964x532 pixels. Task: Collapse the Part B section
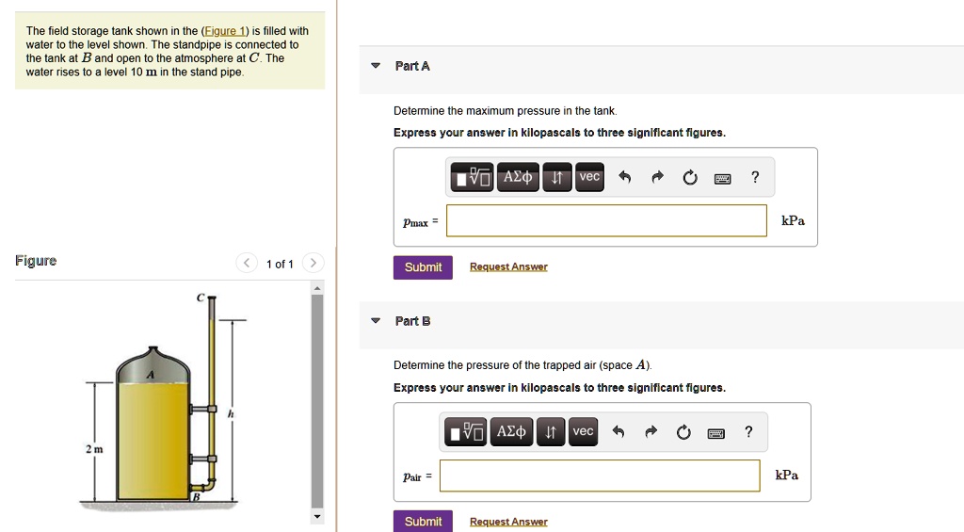pyautogui.click(x=376, y=321)
